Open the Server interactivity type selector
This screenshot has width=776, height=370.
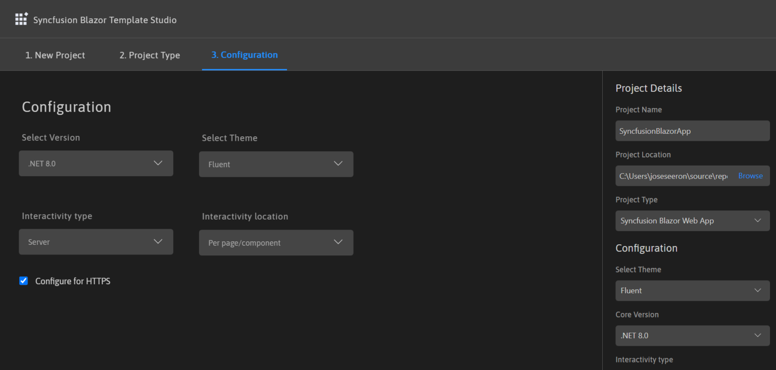pos(96,242)
